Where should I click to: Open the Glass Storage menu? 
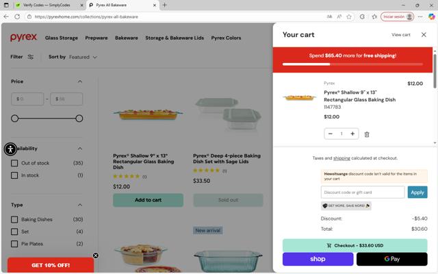[x=62, y=38]
